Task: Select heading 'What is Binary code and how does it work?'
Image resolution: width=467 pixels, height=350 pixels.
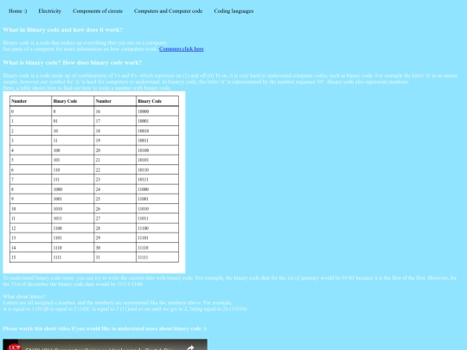Action: click(x=62, y=29)
